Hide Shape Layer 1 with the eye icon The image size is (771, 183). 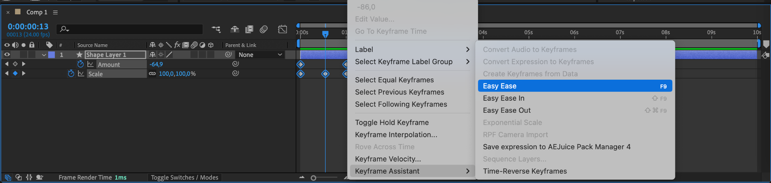click(x=7, y=54)
